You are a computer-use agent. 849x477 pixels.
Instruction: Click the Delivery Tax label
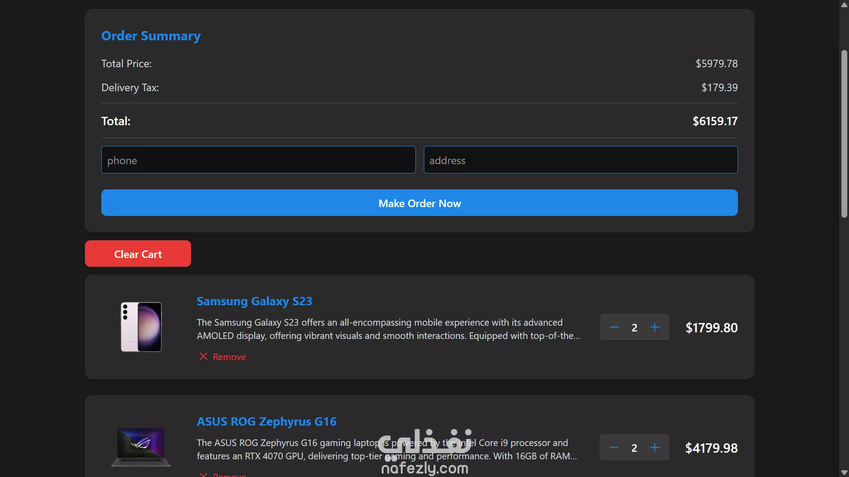click(130, 88)
